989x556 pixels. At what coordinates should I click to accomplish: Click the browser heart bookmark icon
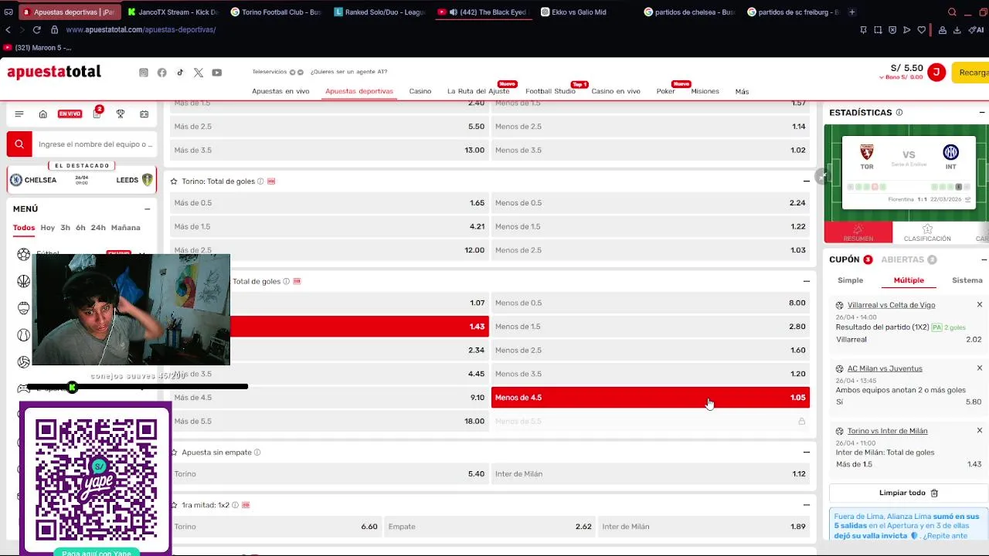pyautogui.click(x=921, y=29)
